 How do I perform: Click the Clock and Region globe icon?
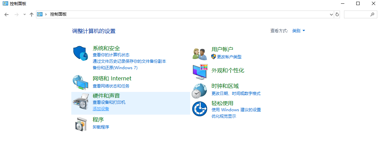(199, 91)
